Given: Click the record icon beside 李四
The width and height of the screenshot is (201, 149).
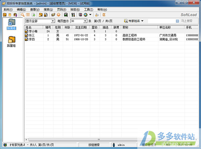Looking at the screenshot, I should [26, 39].
